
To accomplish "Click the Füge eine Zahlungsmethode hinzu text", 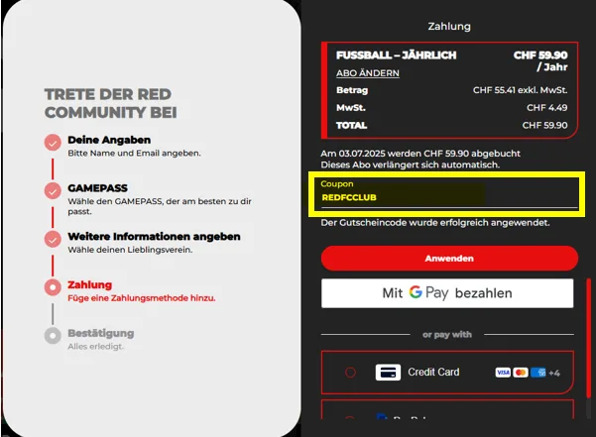I will point(142,298).
